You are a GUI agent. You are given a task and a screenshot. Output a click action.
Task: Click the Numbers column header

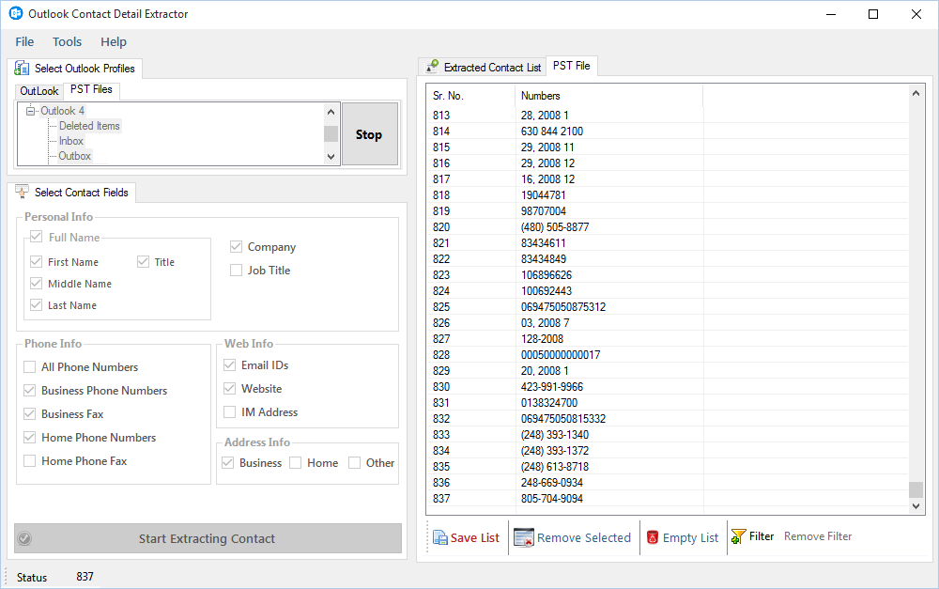[609, 96]
